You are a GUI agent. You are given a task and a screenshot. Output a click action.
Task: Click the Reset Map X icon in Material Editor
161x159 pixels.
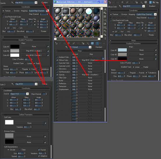point(69,43)
